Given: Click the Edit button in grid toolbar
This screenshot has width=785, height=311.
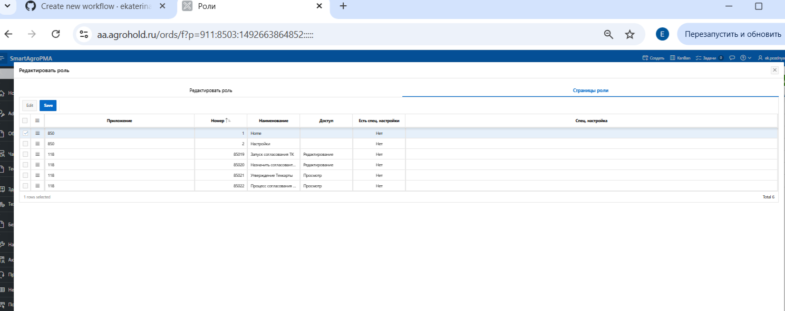Looking at the screenshot, I should pyautogui.click(x=30, y=105).
